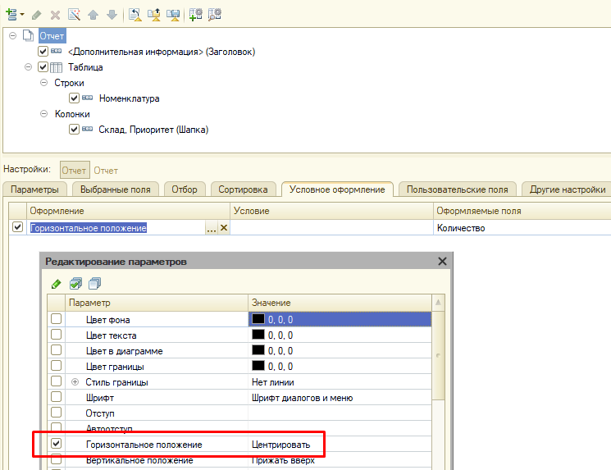Click the load settings icon with up arrow
The width and height of the screenshot is (611, 470).
click(154, 15)
